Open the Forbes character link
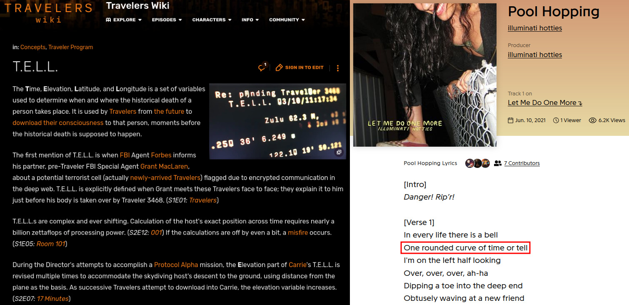This screenshot has width=629, height=305. point(161,155)
